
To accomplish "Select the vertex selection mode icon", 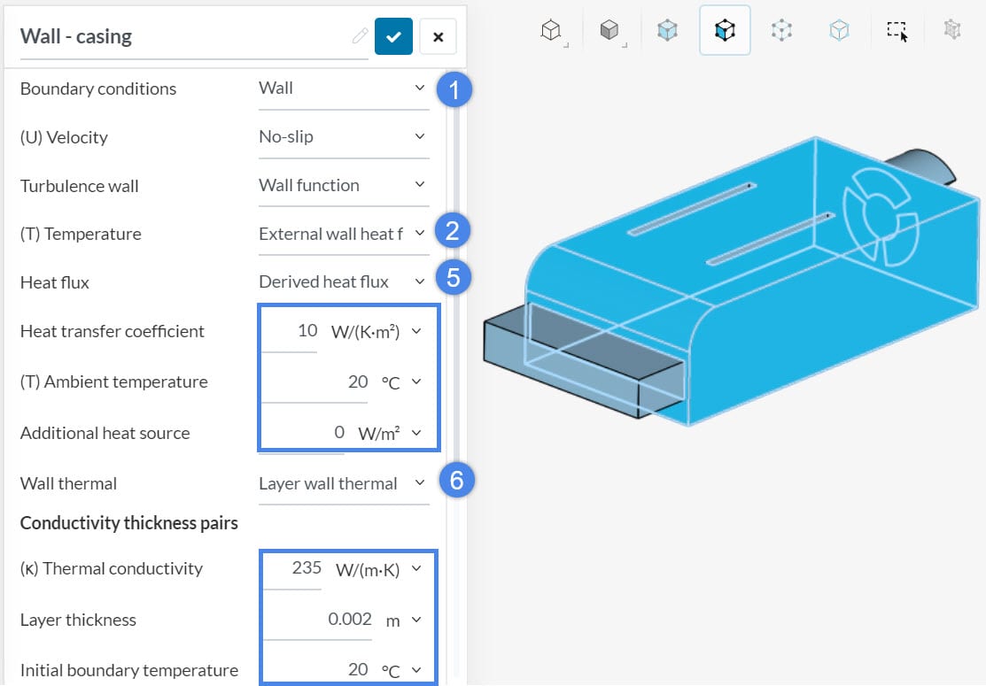I will coord(781,29).
